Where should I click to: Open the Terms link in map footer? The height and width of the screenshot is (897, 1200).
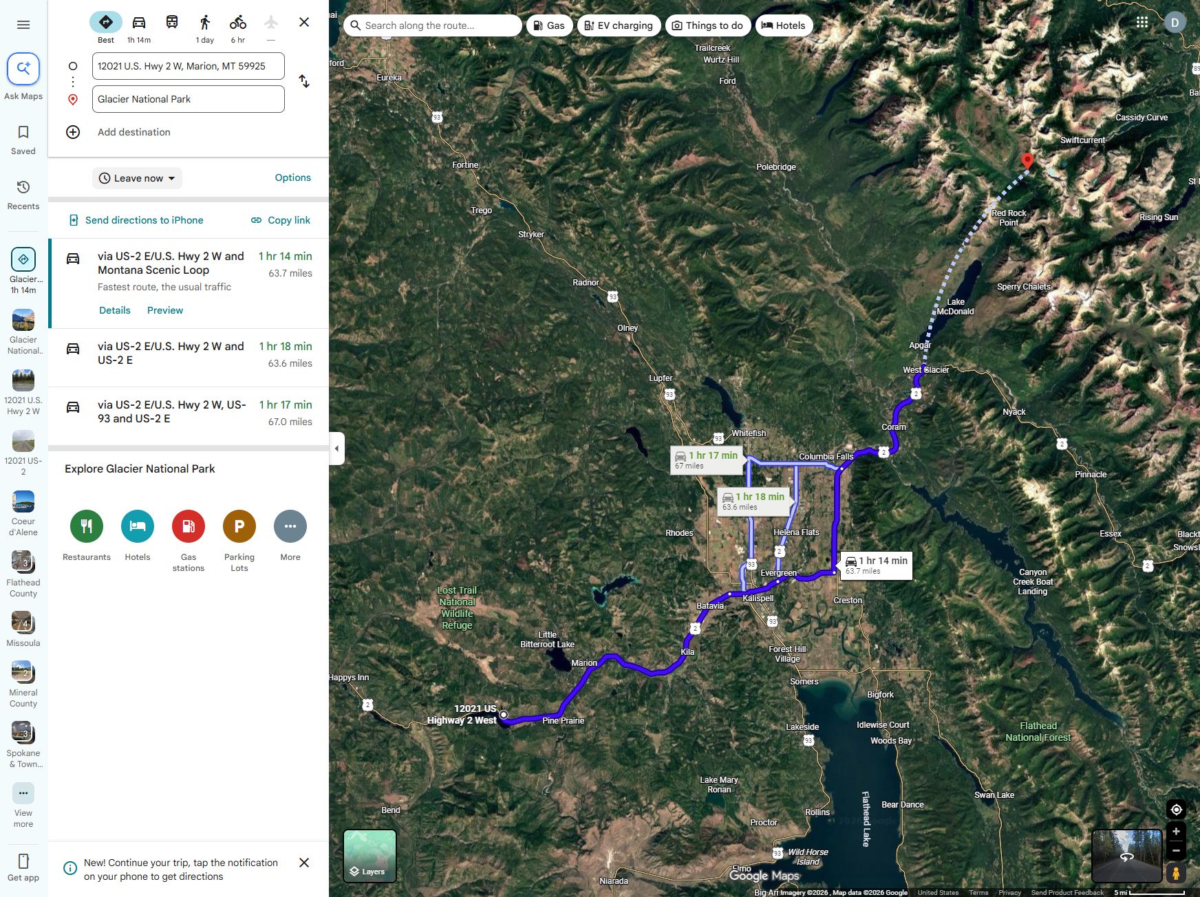pyautogui.click(x=978, y=892)
